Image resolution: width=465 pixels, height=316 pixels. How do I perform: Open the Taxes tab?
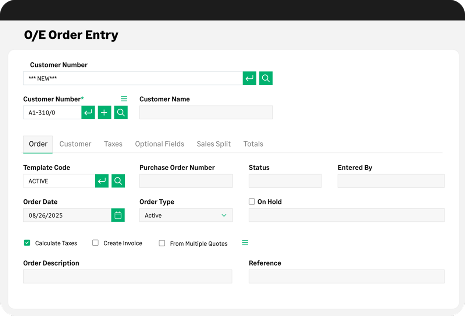click(113, 144)
